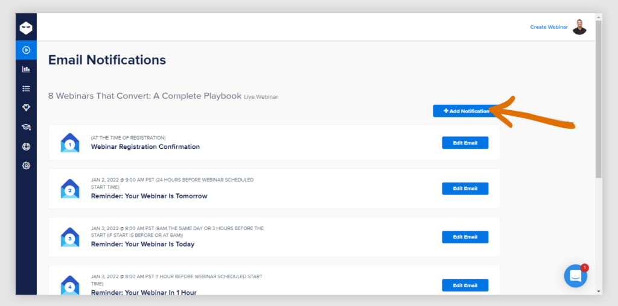Click the WebinarNinja logo in the sidebar

26,28
